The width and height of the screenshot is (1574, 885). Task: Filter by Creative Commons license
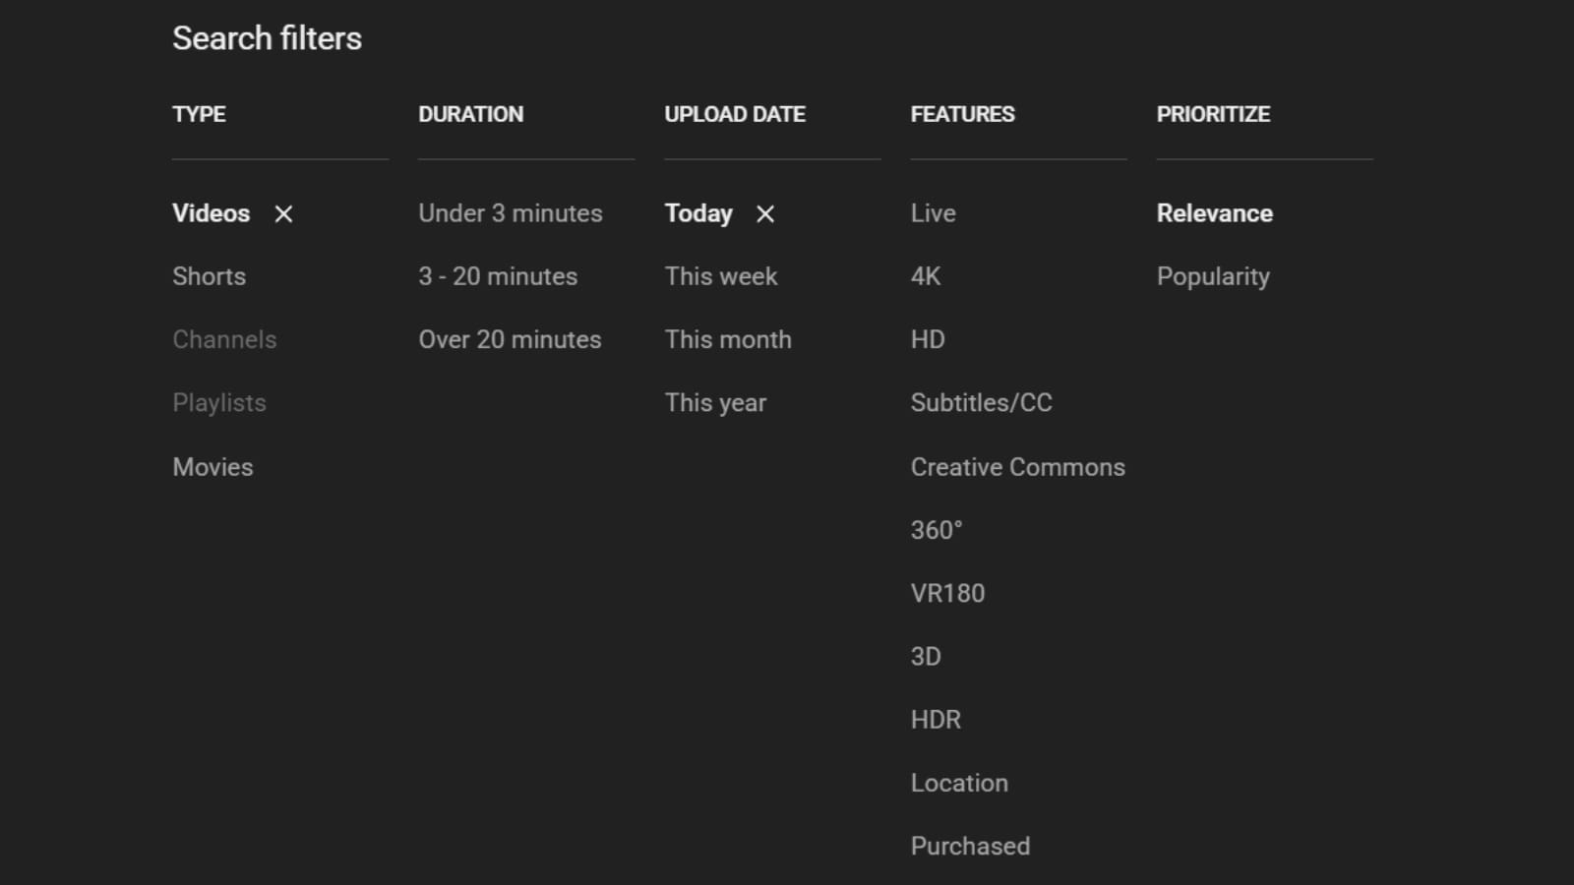pos(1017,467)
